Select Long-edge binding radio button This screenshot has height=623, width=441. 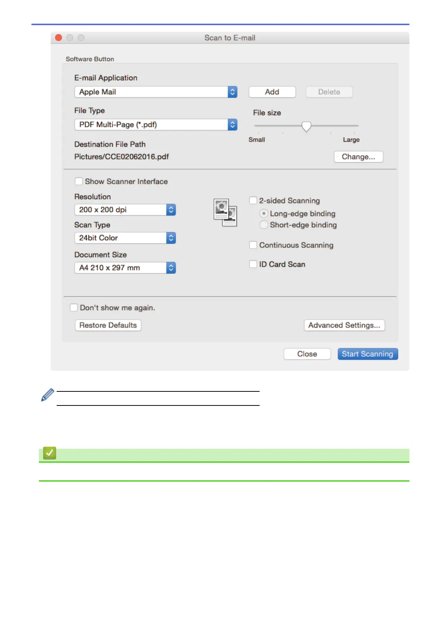coord(264,213)
